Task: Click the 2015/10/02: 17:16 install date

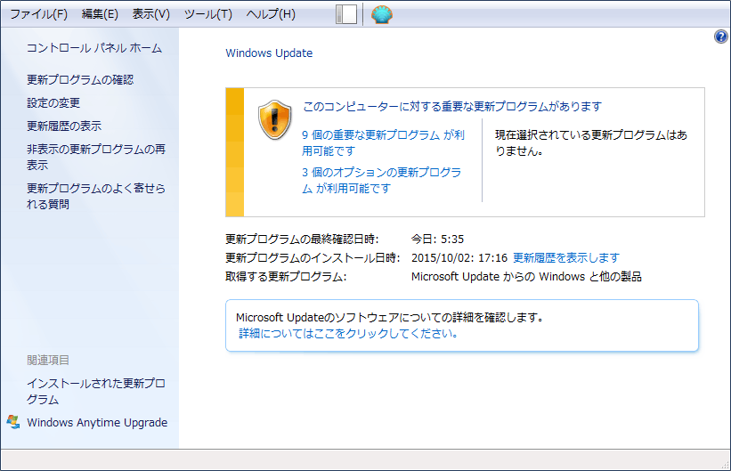Action: pyautogui.click(x=459, y=258)
